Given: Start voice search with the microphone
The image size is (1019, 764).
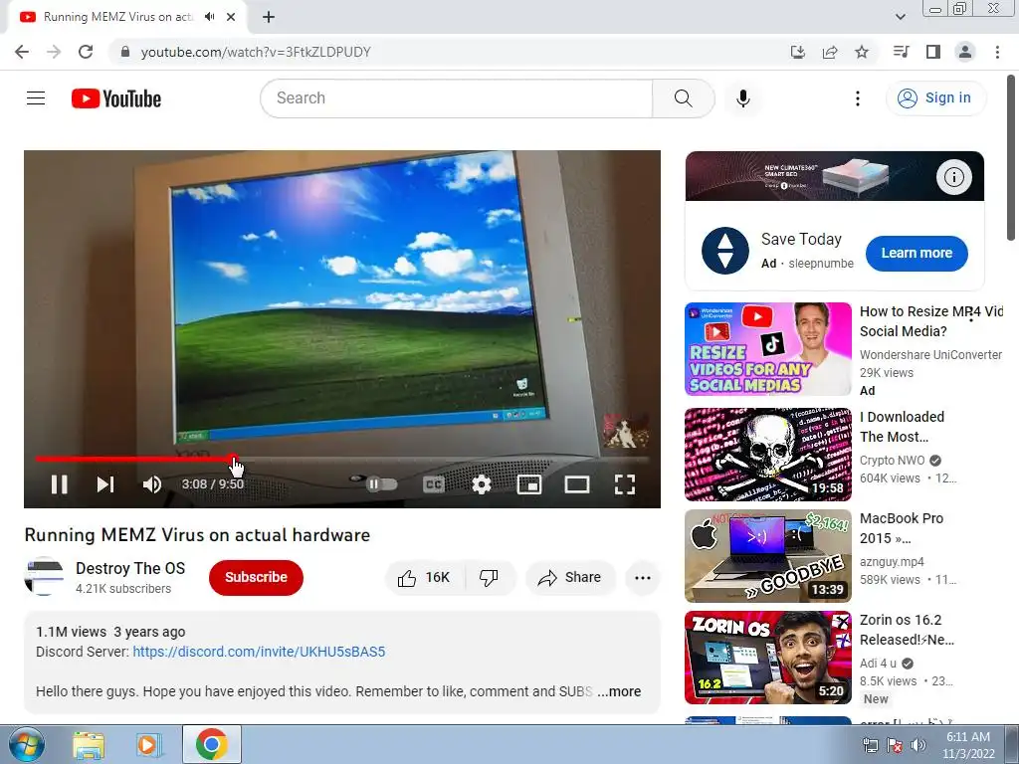Looking at the screenshot, I should (x=743, y=98).
